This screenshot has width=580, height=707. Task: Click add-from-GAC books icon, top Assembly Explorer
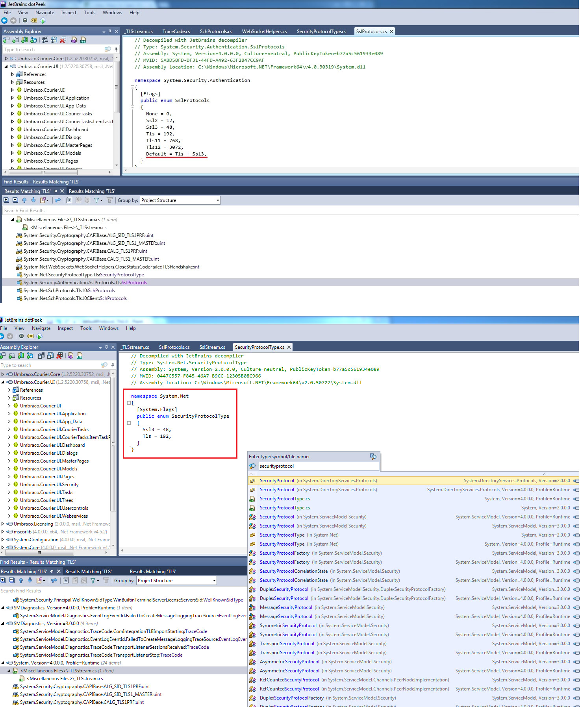point(24,40)
